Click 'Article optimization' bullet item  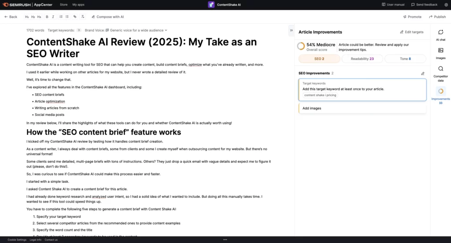(50, 101)
